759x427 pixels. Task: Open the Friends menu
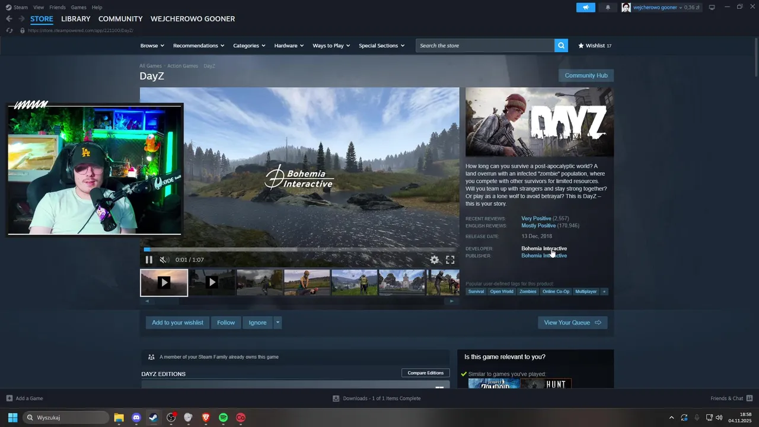coord(58,7)
